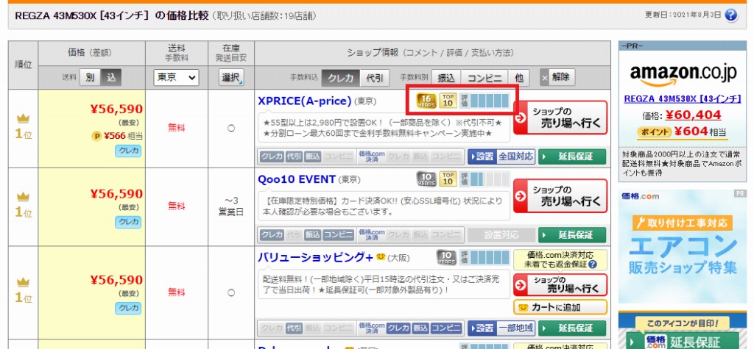This screenshot has height=349, width=754.
Task: Click the カートに追加 button
Action: pyautogui.click(x=560, y=307)
